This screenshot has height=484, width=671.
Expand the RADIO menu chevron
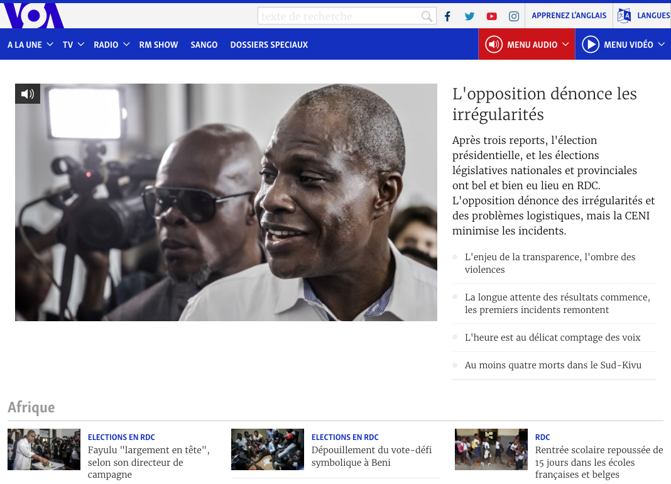coord(126,45)
